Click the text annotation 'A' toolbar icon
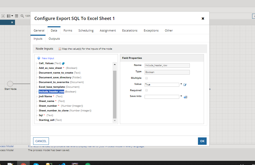Image resolution: width=255 pixels, height=165 pixels. [x=3, y=16]
